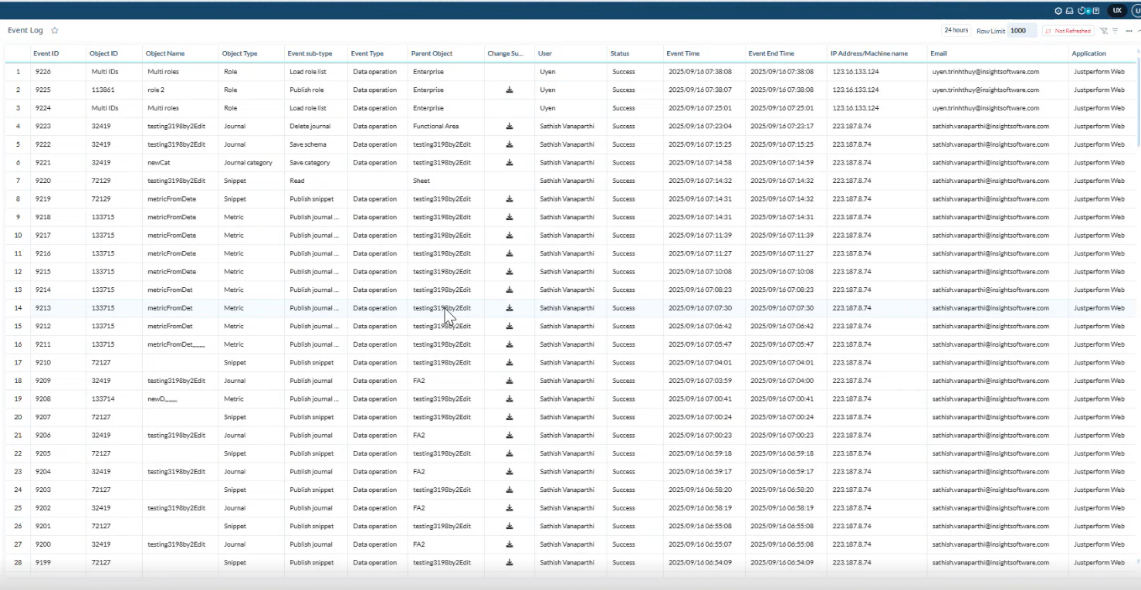The width and height of the screenshot is (1141, 590).
Task: Click the download icon for Event ID 9225
Action: click(x=510, y=90)
